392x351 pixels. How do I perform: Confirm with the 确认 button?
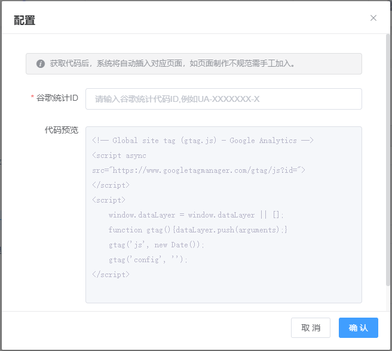click(359, 328)
